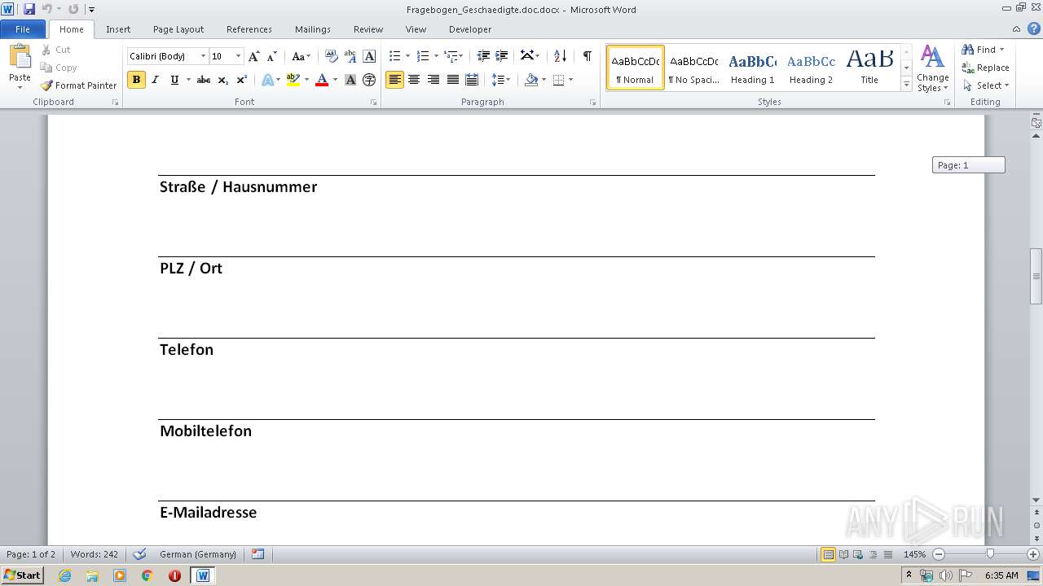This screenshot has height=586, width=1043.
Task: Click the Sort A-Z icon
Action: pyautogui.click(x=560, y=56)
